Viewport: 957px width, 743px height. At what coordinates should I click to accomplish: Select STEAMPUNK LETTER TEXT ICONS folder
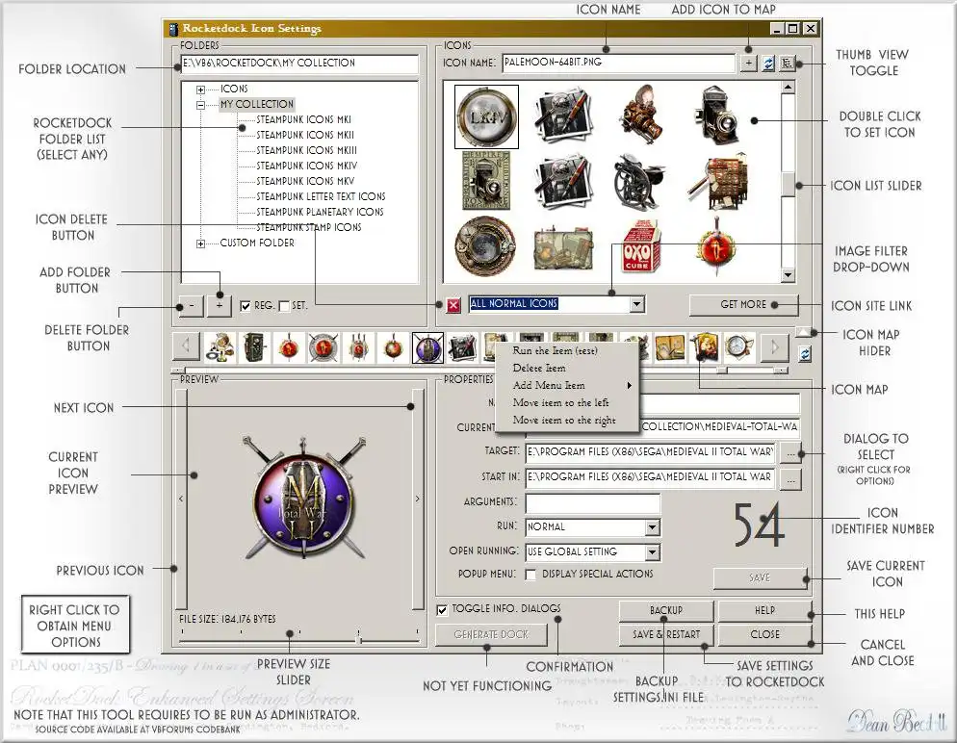[321, 196]
